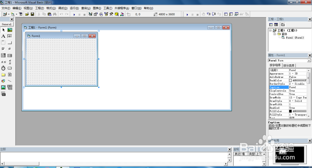Open the Toolbox hammer-wrench toolbar icon
The width and height of the screenshot is (312, 168).
(x=111, y=14)
